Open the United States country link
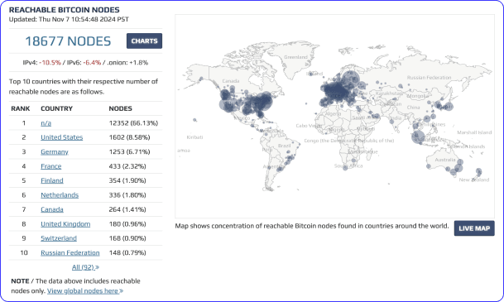This screenshot has height=302, width=504. [x=62, y=137]
